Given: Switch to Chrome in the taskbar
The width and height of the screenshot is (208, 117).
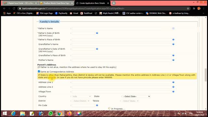Looking at the screenshot, I should [x=60, y=113].
